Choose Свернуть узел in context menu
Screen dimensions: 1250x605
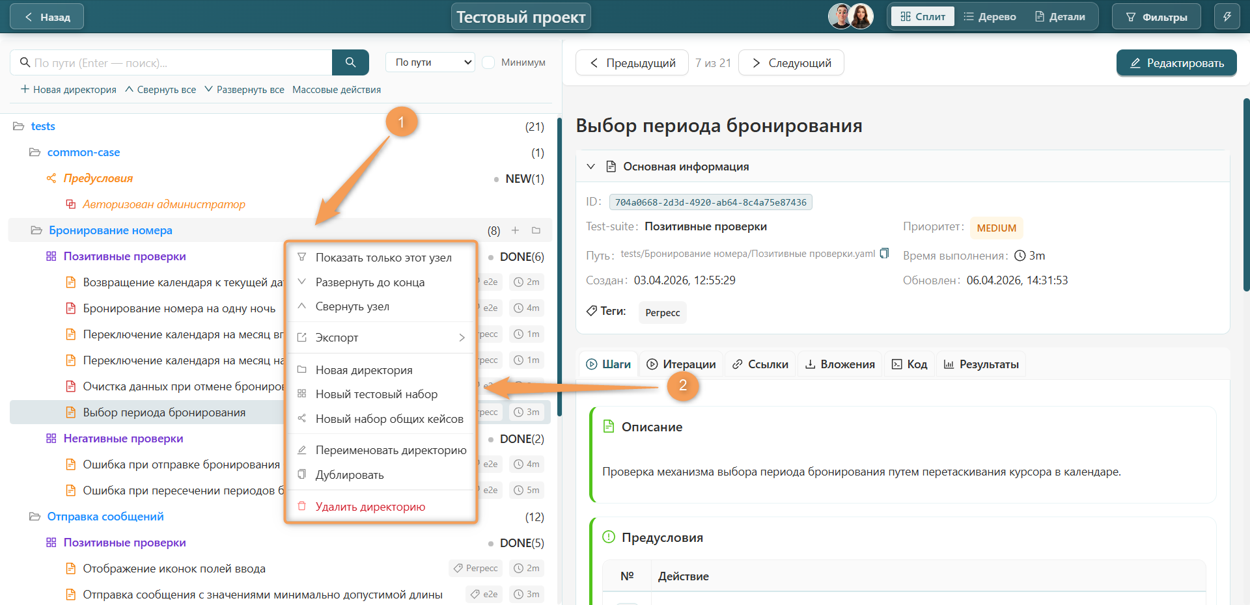coord(382,306)
